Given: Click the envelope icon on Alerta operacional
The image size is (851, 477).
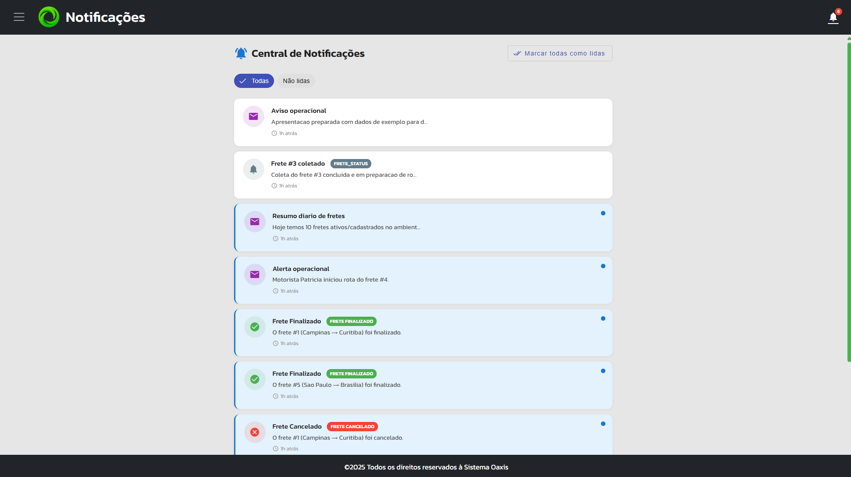Looking at the screenshot, I should coord(255,274).
